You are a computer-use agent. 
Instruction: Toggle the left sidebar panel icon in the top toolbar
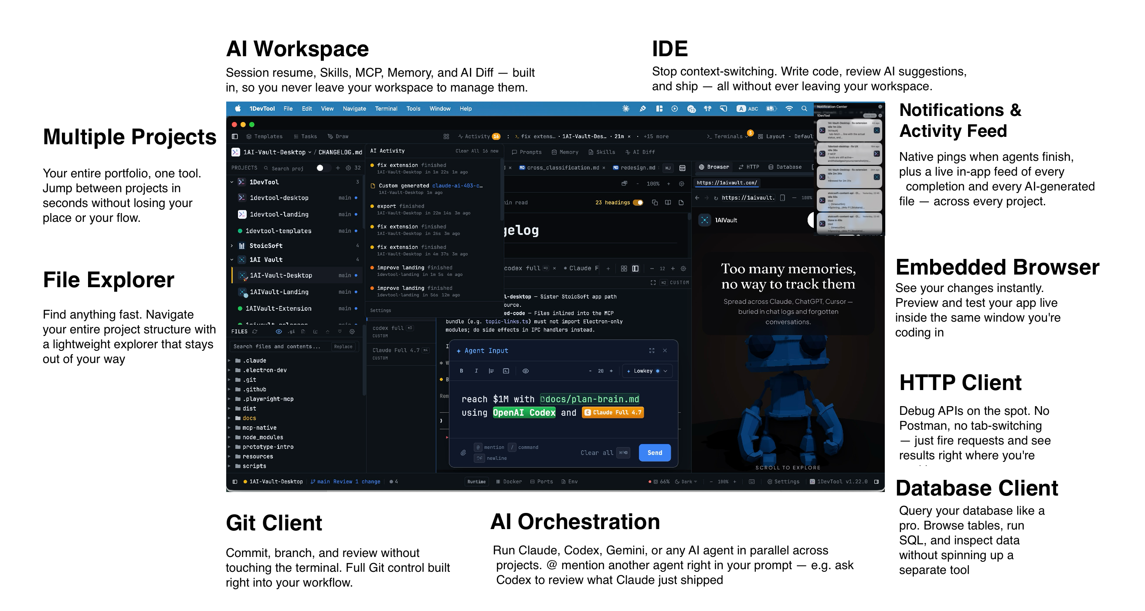(234, 136)
